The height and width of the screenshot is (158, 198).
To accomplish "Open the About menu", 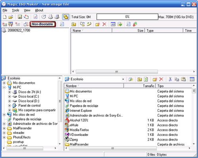I will (39, 10).
